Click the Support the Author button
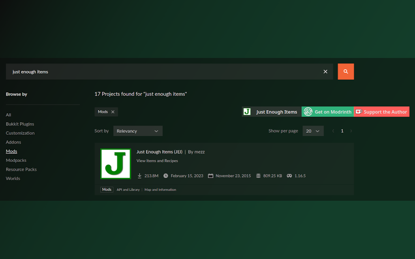 point(382,112)
